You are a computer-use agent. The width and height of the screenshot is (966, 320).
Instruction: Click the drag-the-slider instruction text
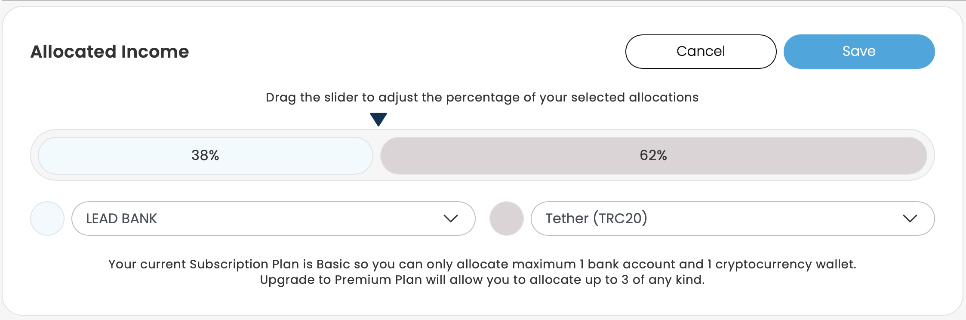click(x=482, y=97)
